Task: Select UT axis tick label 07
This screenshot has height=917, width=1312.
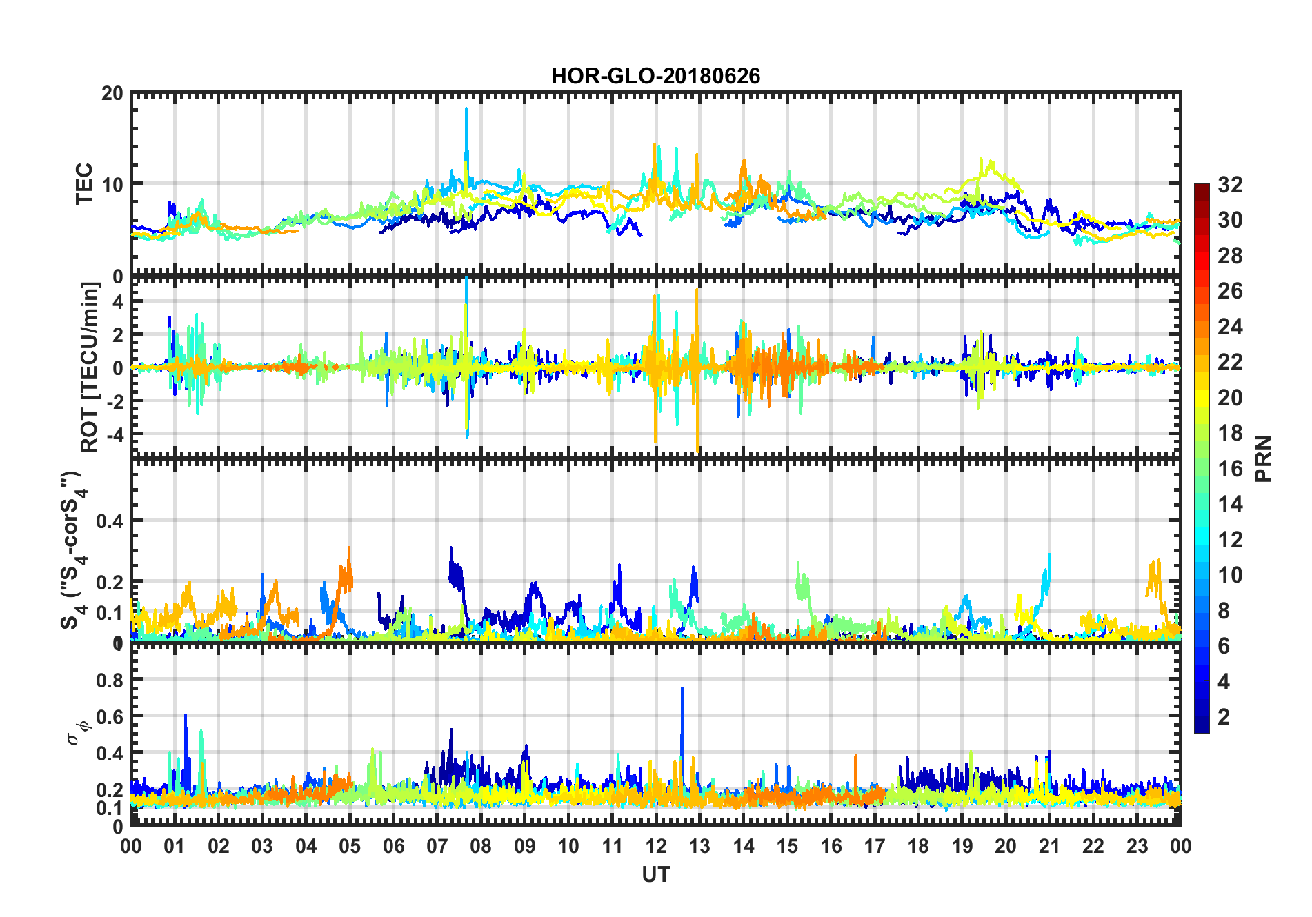Action: [437, 846]
